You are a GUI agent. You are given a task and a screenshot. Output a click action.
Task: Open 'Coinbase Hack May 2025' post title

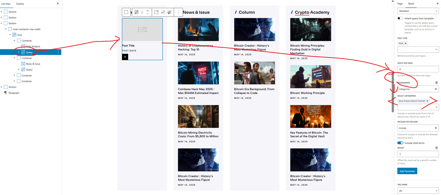(198, 91)
